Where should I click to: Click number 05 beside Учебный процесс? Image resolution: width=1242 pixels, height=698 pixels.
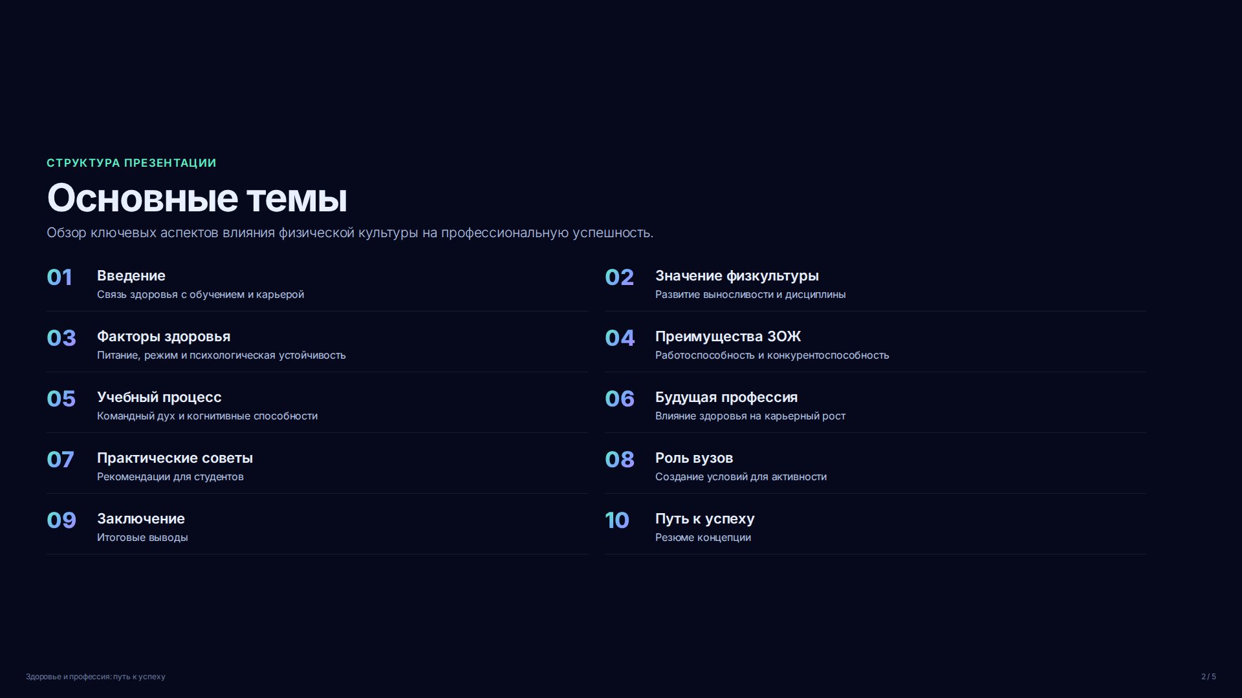click(61, 399)
